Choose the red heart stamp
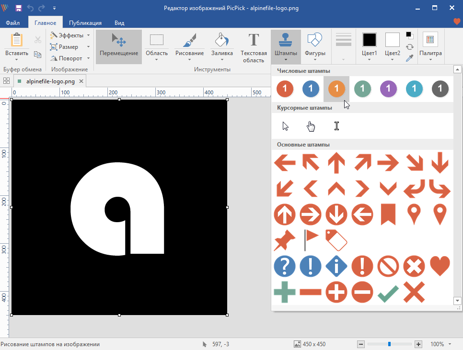 [440, 266]
